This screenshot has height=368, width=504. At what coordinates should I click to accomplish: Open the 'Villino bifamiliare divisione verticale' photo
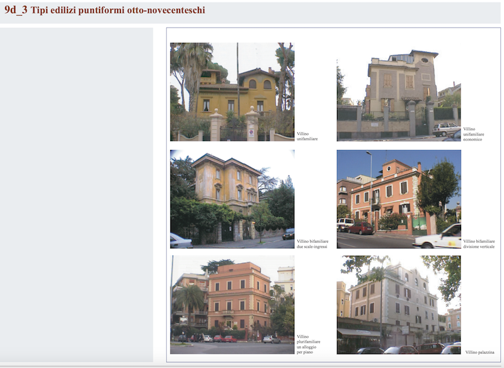click(399, 199)
